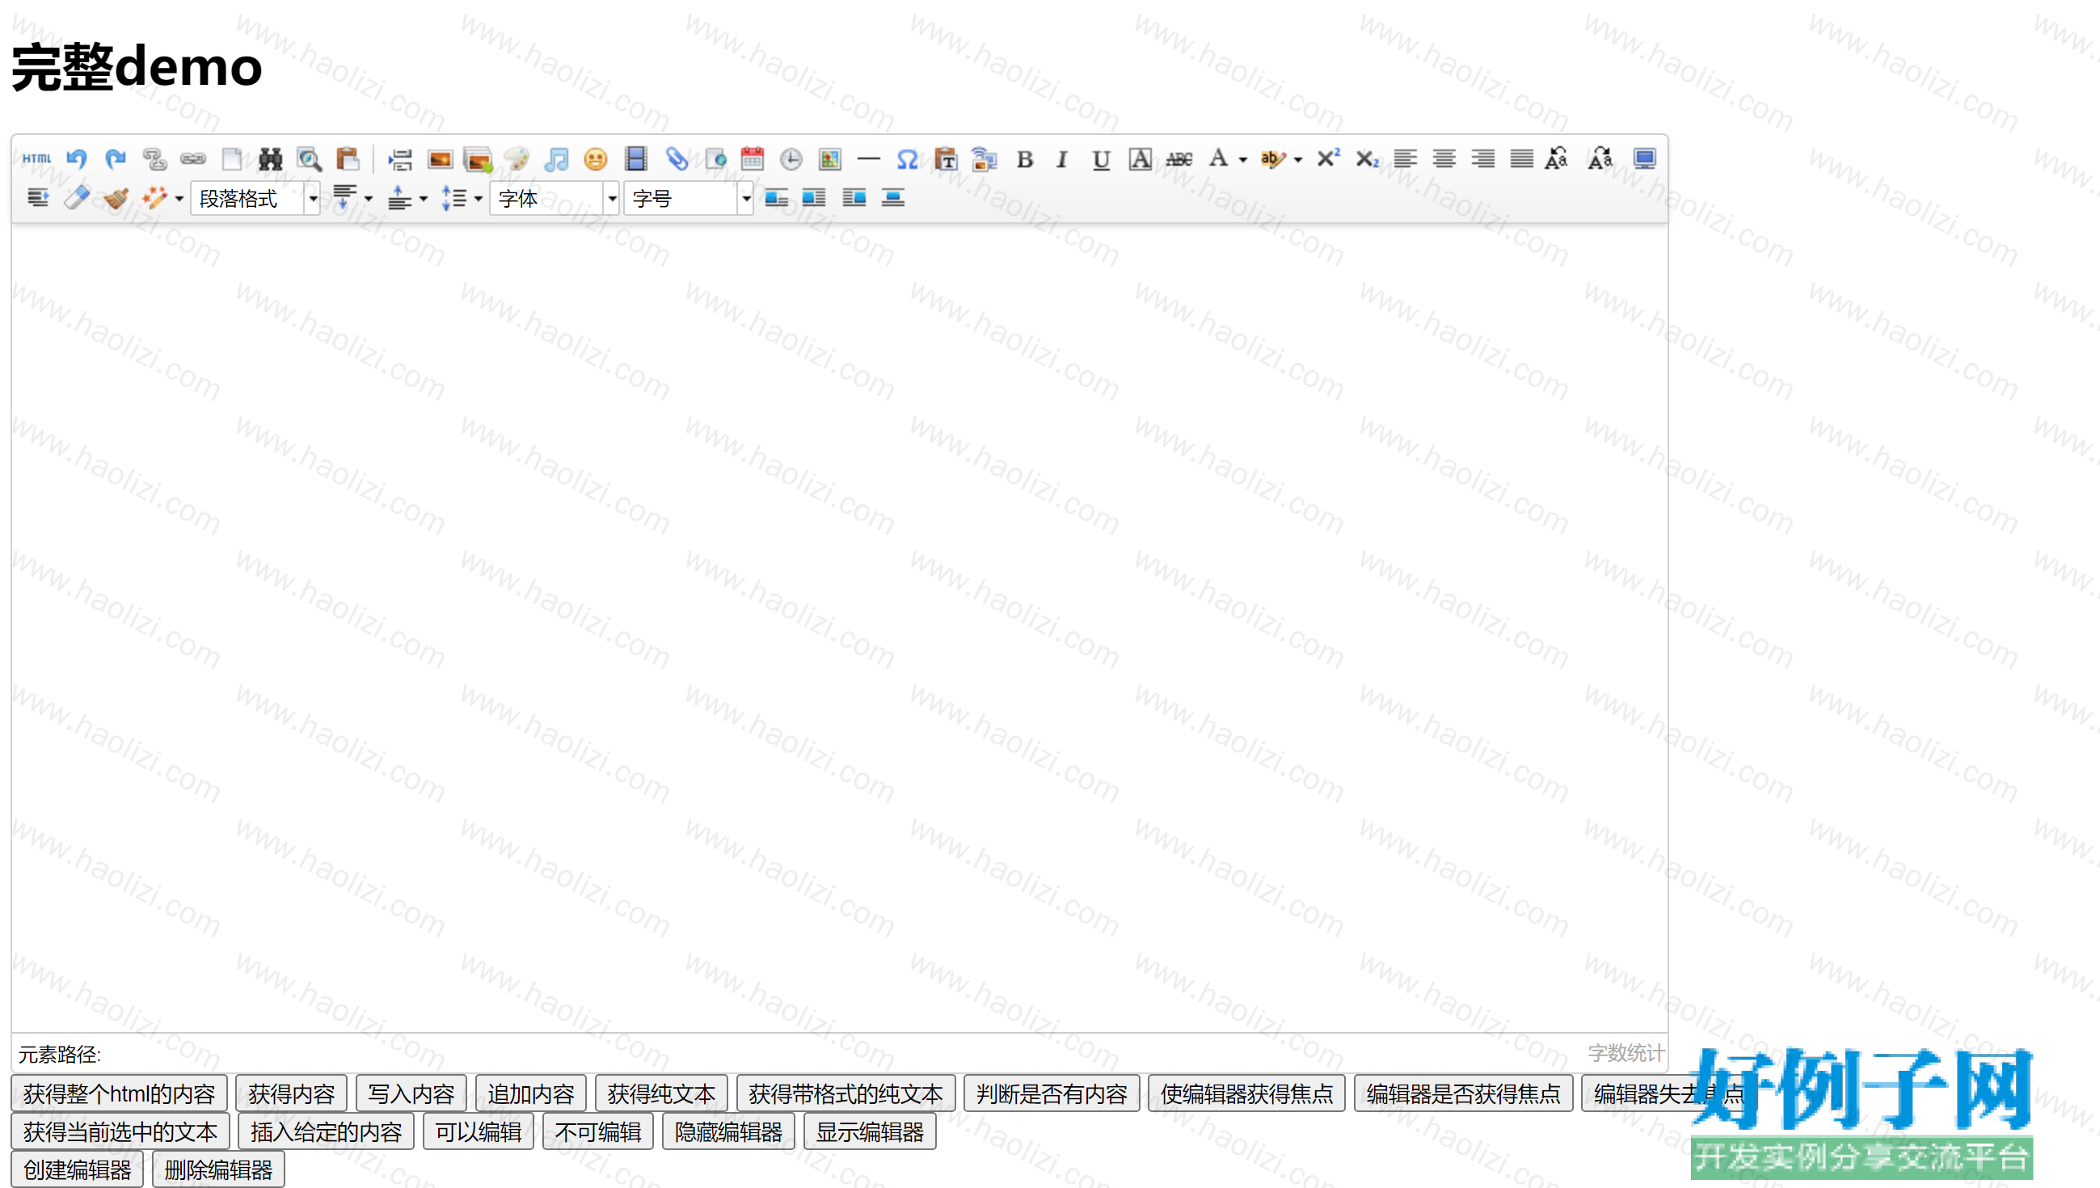The height and width of the screenshot is (1188, 2100).
Task: Align text right
Action: click(1482, 158)
